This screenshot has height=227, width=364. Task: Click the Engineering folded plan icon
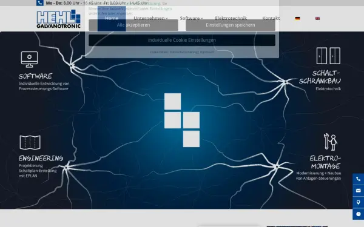[x=30, y=142]
